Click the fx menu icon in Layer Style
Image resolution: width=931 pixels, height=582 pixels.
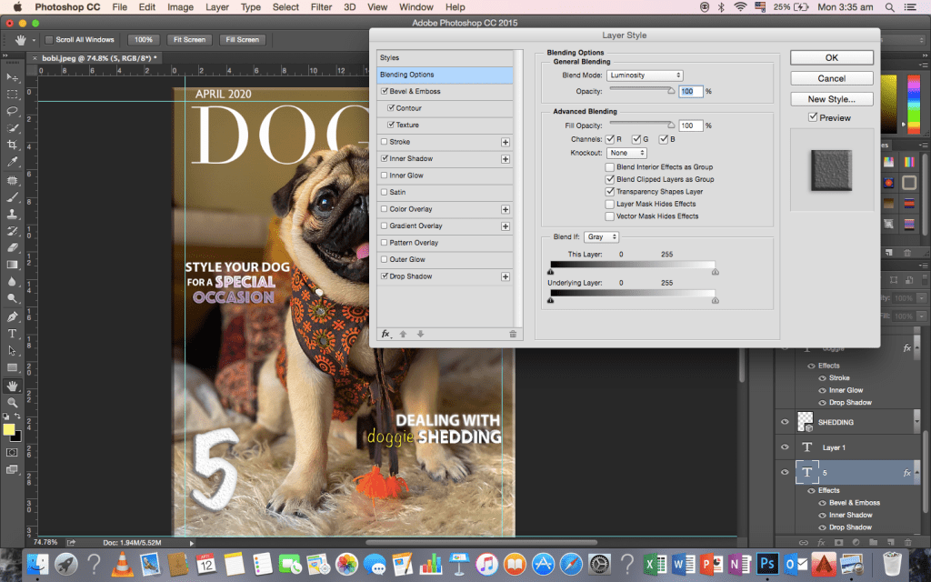pyautogui.click(x=385, y=334)
